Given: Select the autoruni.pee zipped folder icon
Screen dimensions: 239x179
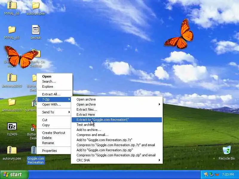Looking at the screenshot, I should 12,150.
